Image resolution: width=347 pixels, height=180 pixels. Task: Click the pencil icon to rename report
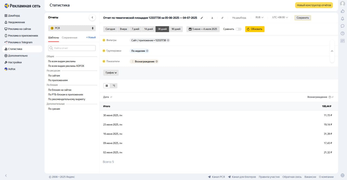tap(202, 18)
